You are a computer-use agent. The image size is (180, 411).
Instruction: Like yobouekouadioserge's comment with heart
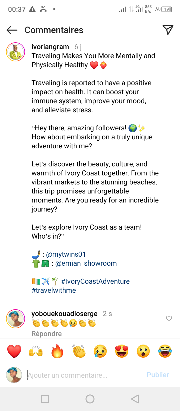click(169, 318)
